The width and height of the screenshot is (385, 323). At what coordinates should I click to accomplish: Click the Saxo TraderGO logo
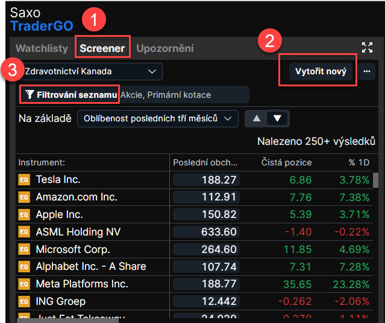[42, 19]
